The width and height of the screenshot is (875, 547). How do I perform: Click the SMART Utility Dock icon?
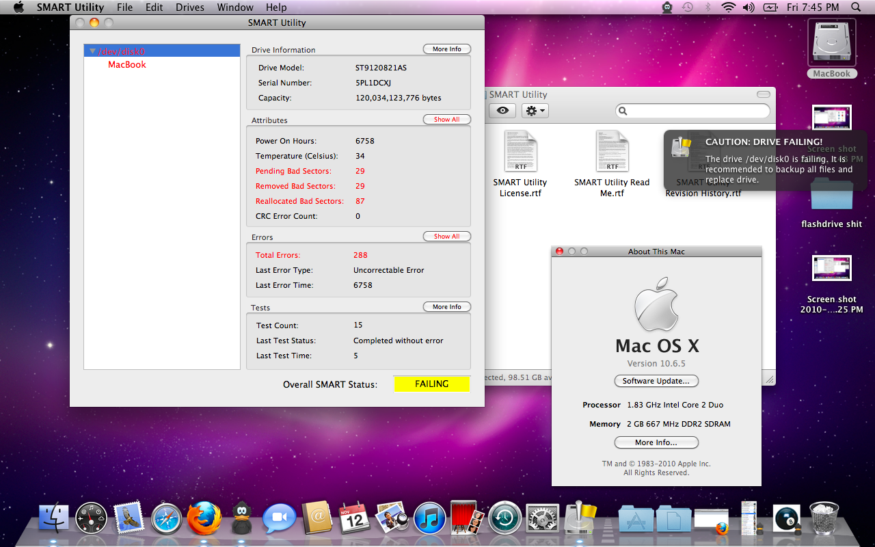[580, 518]
